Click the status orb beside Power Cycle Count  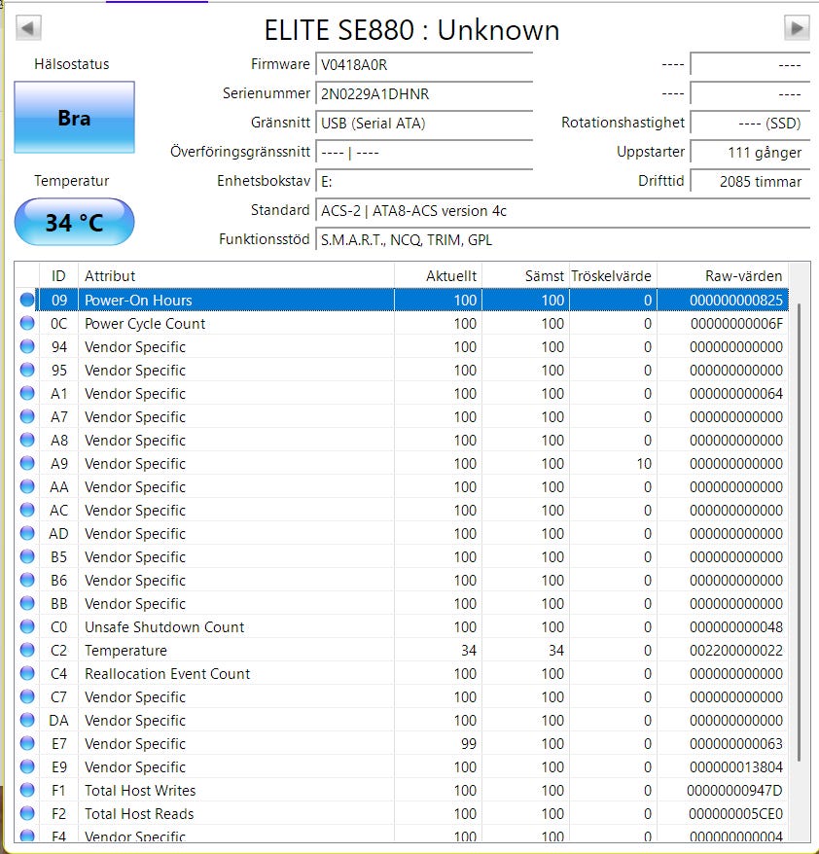(27, 323)
